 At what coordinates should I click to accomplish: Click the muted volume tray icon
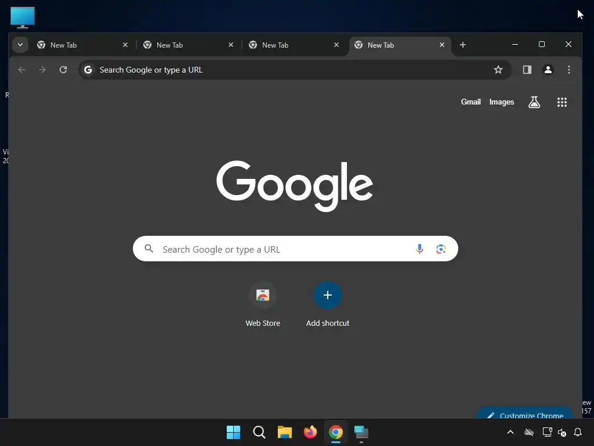coord(562,432)
